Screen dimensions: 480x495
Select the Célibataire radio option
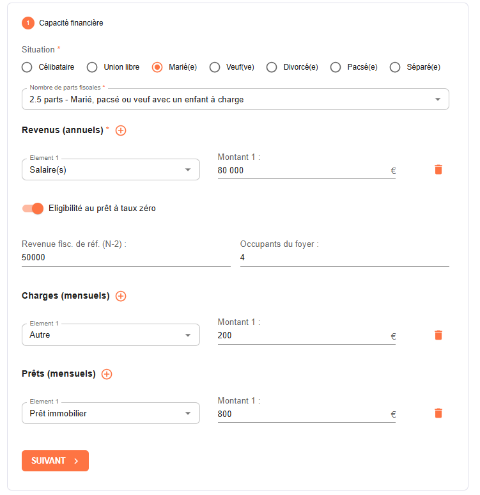pos(27,67)
